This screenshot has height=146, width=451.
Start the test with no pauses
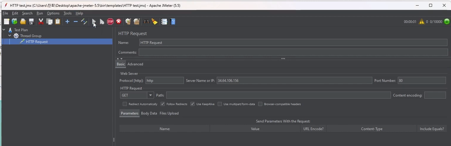click(102, 21)
